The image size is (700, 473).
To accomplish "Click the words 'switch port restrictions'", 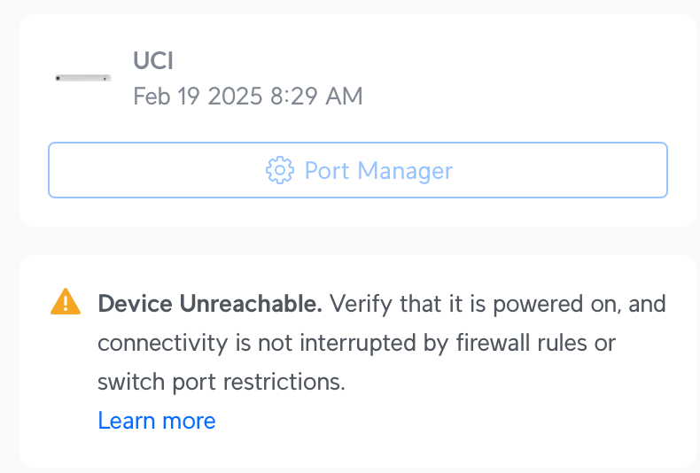I will (220, 382).
